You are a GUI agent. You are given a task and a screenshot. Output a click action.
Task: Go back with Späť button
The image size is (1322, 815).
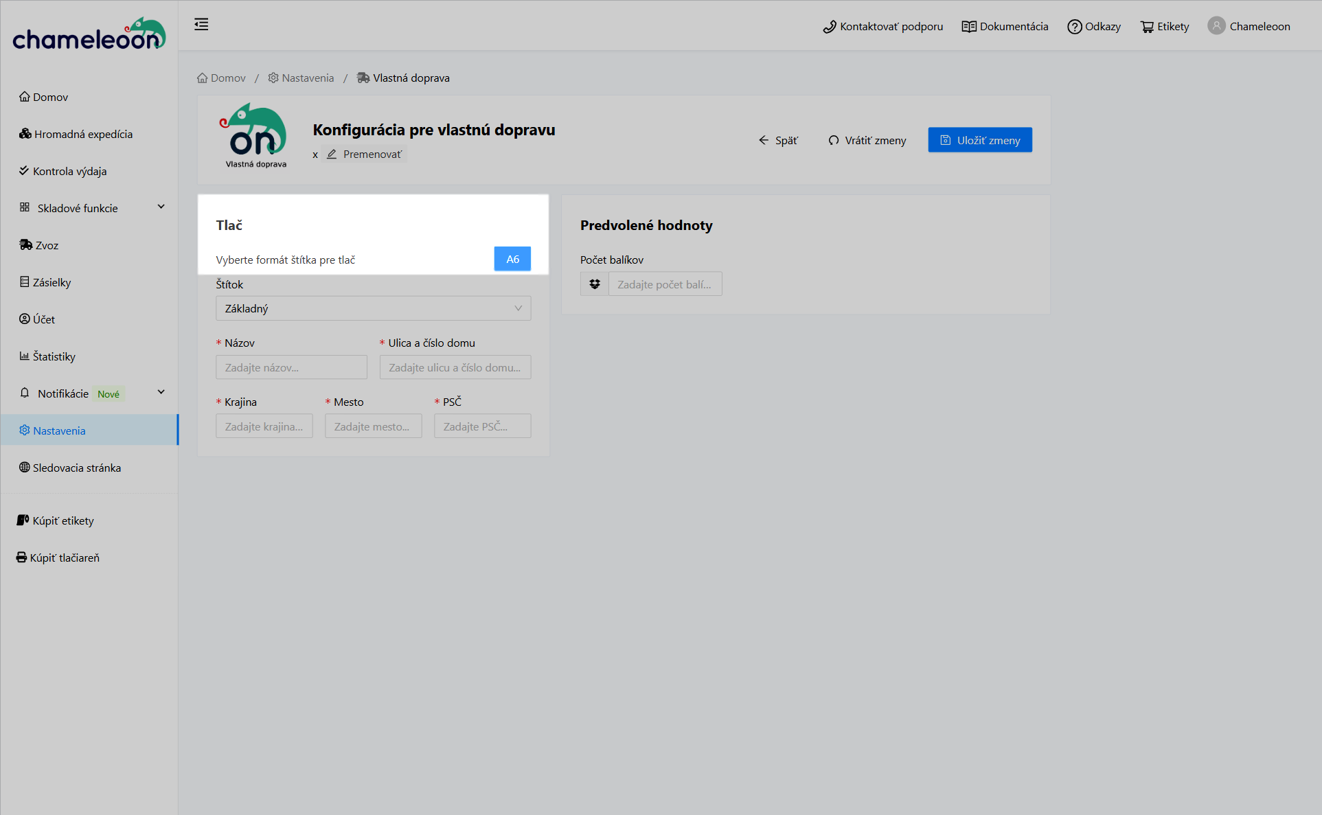[x=778, y=140]
